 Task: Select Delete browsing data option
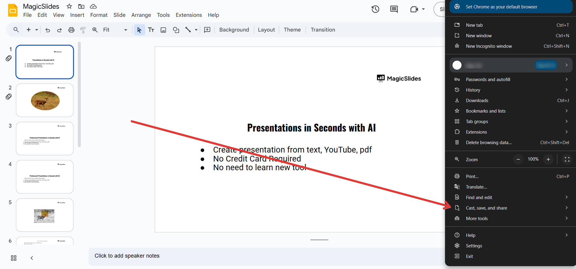click(x=511, y=143)
